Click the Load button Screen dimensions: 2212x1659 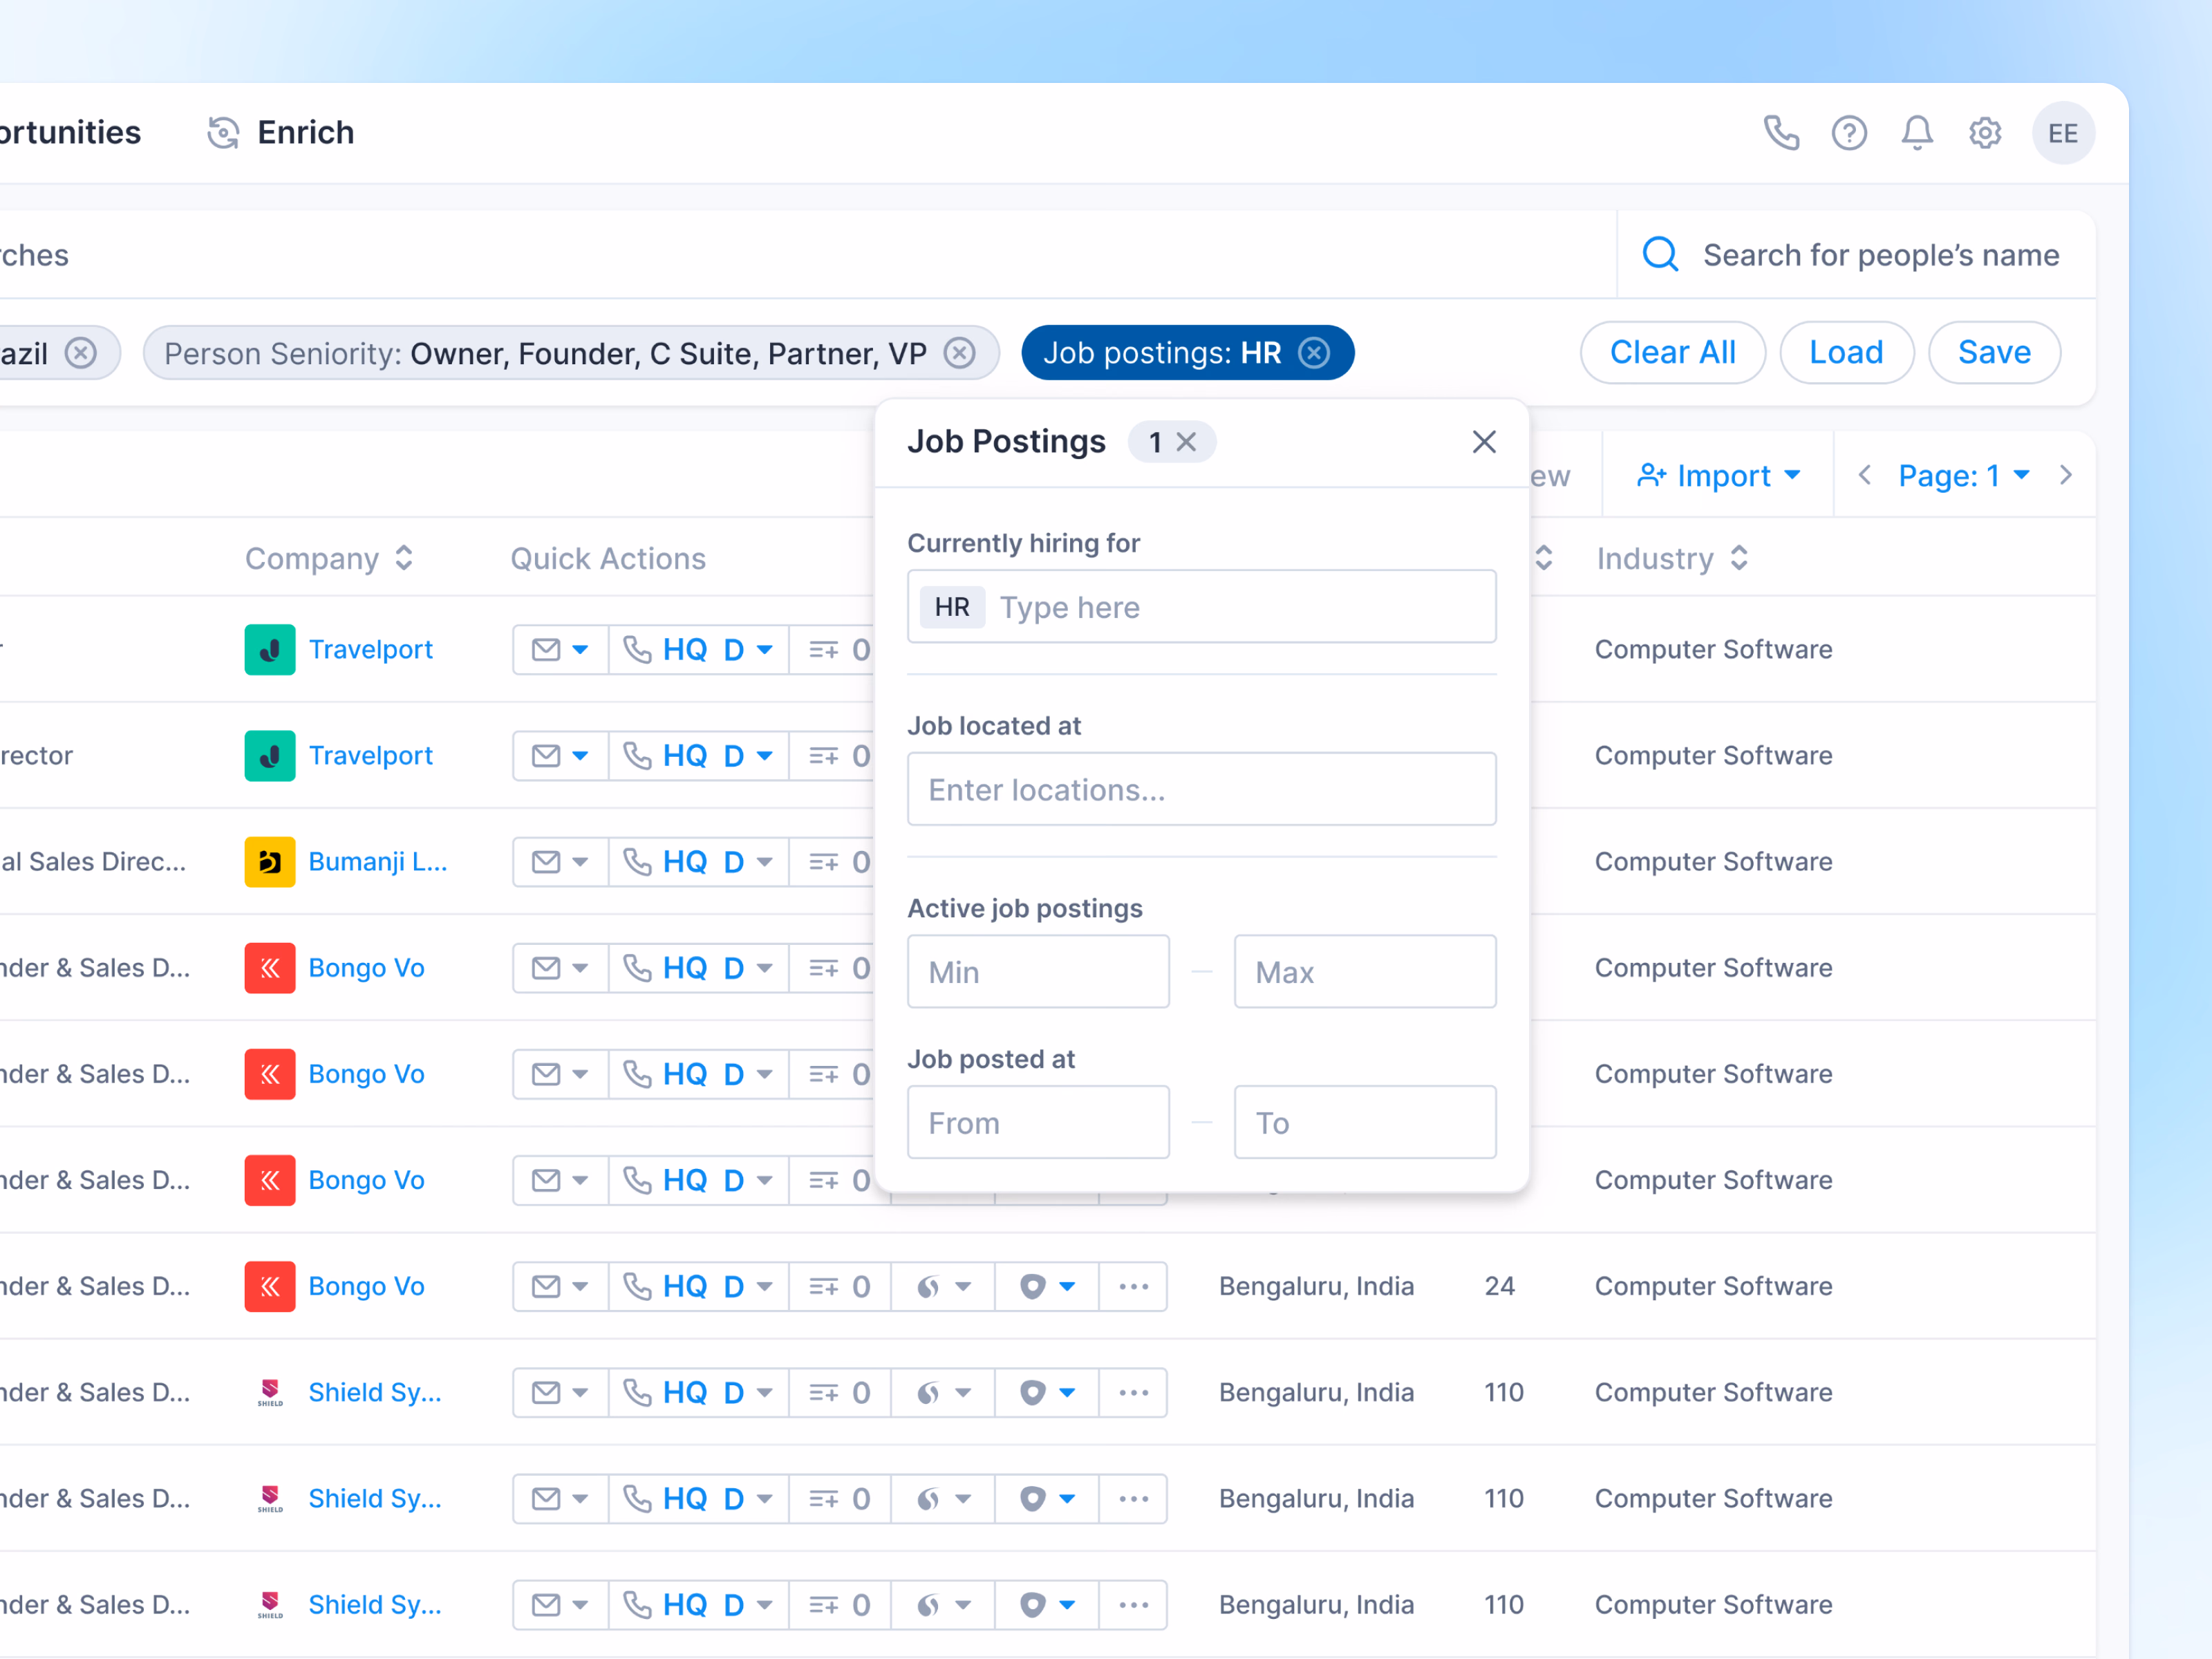tap(1846, 352)
